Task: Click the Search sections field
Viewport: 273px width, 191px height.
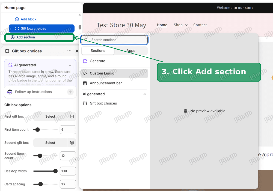Action: click(114, 40)
